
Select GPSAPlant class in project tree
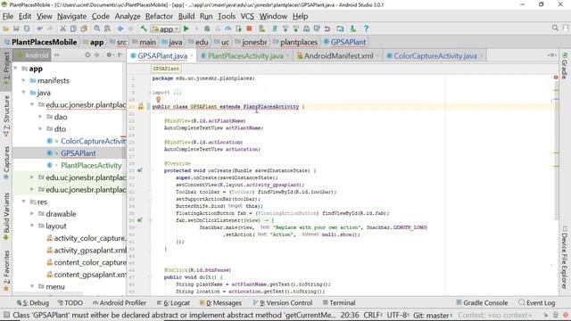[x=78, y=153]
